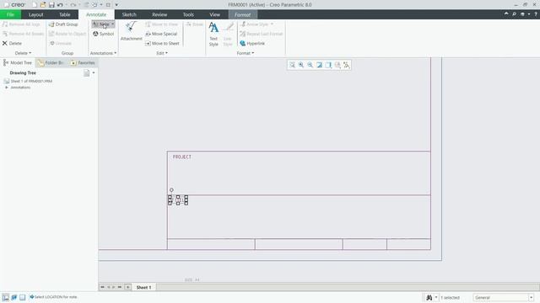This screenshot has width=540, height=303.
Task: Minimize the ribbon with the caret icon
Action: [x=506, y=14]
